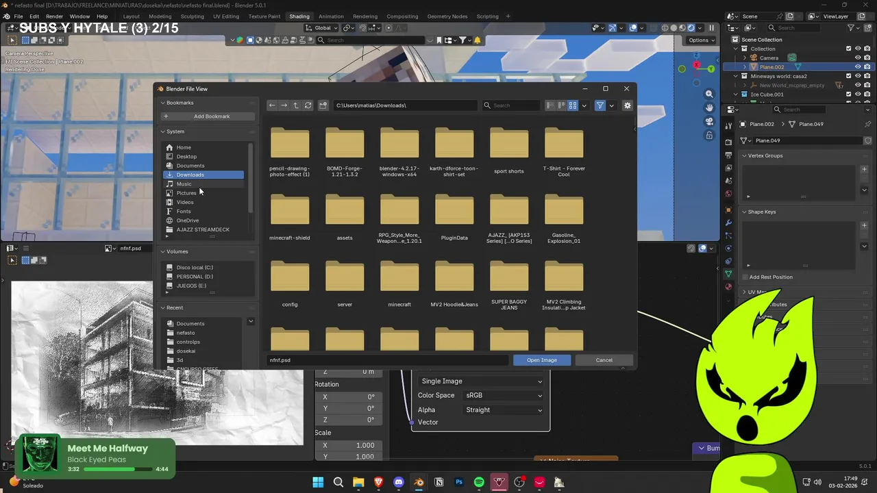
Task: Open viewport Options dropdown
Action: tap(702, 40)
